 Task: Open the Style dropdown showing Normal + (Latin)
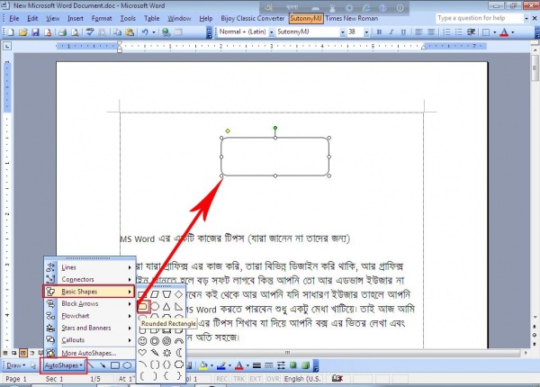[x=272, y=32]
